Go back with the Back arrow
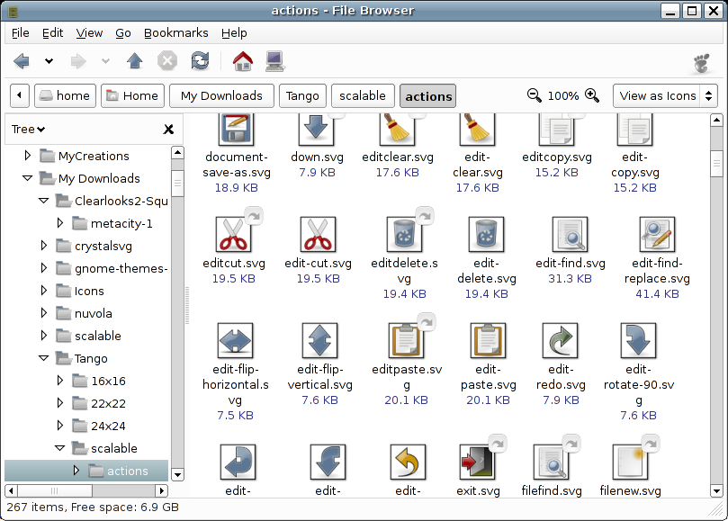 coord(22,61)
